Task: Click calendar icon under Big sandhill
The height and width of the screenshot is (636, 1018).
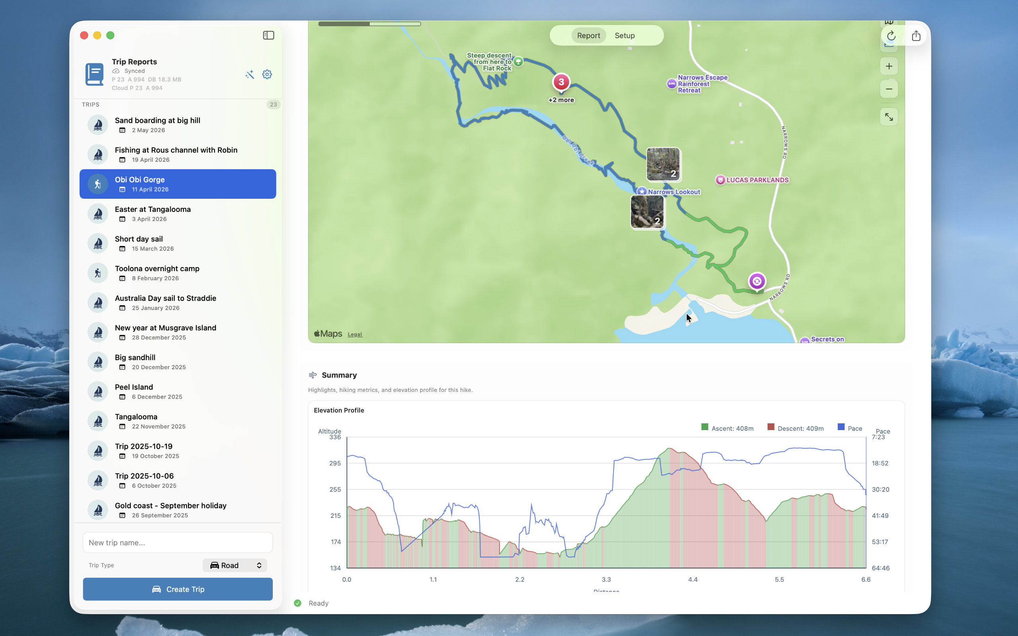Action: coord(122,367)
